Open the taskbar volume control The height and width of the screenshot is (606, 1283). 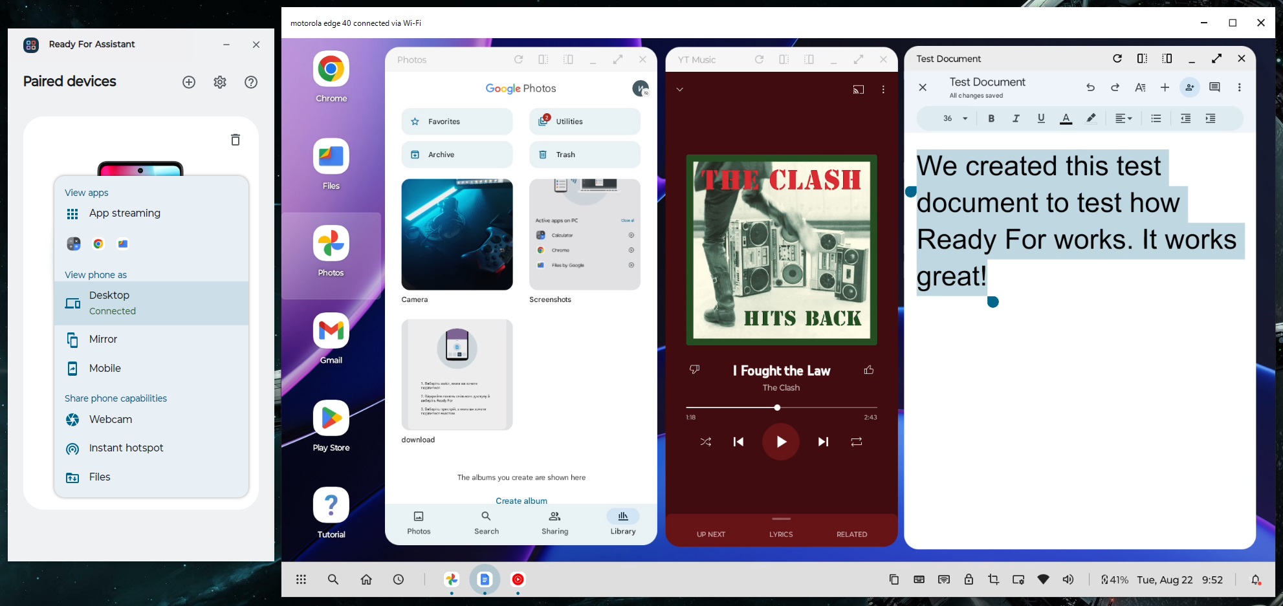tap(1068, 579)
